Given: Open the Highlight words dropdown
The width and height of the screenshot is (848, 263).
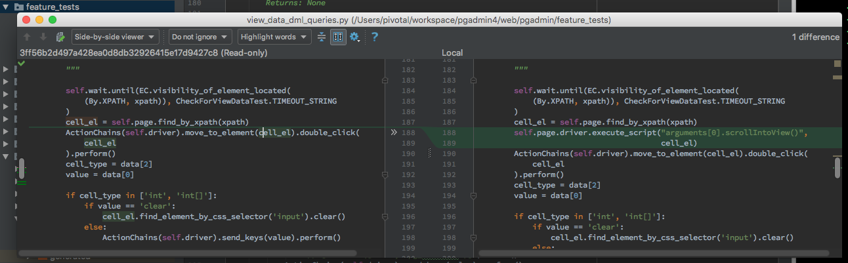Looking at the screenshot, I should (274, 37).
